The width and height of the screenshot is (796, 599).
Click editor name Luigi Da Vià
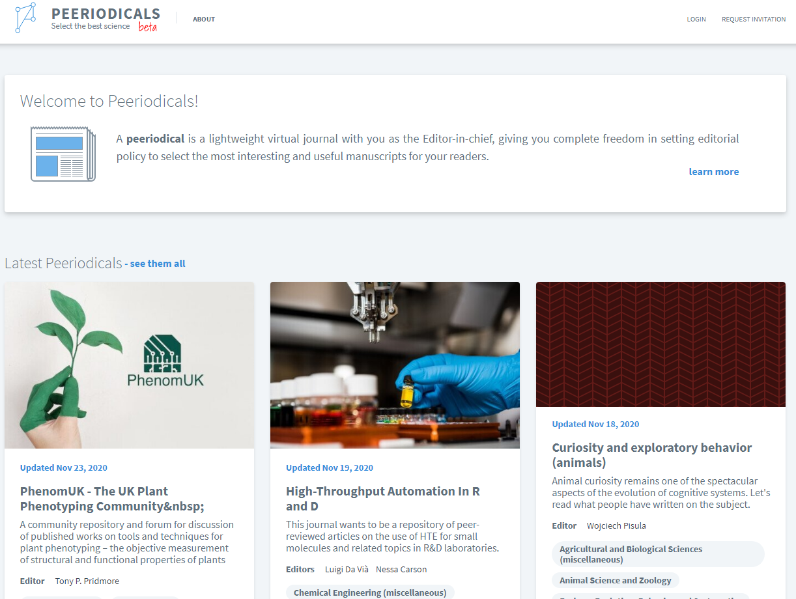347,569
